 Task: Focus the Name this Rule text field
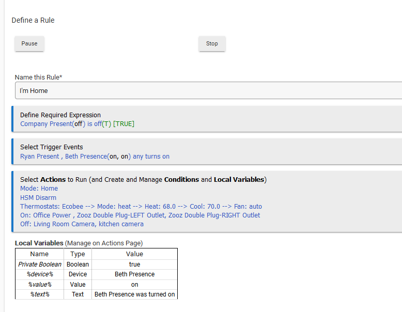point(207,90)
